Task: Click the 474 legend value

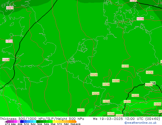Action: 7,124
